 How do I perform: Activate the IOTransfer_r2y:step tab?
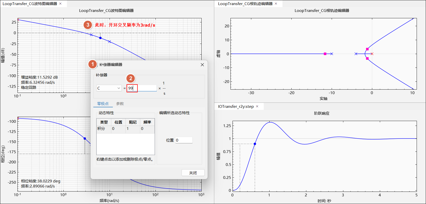[x=236, y=106]
